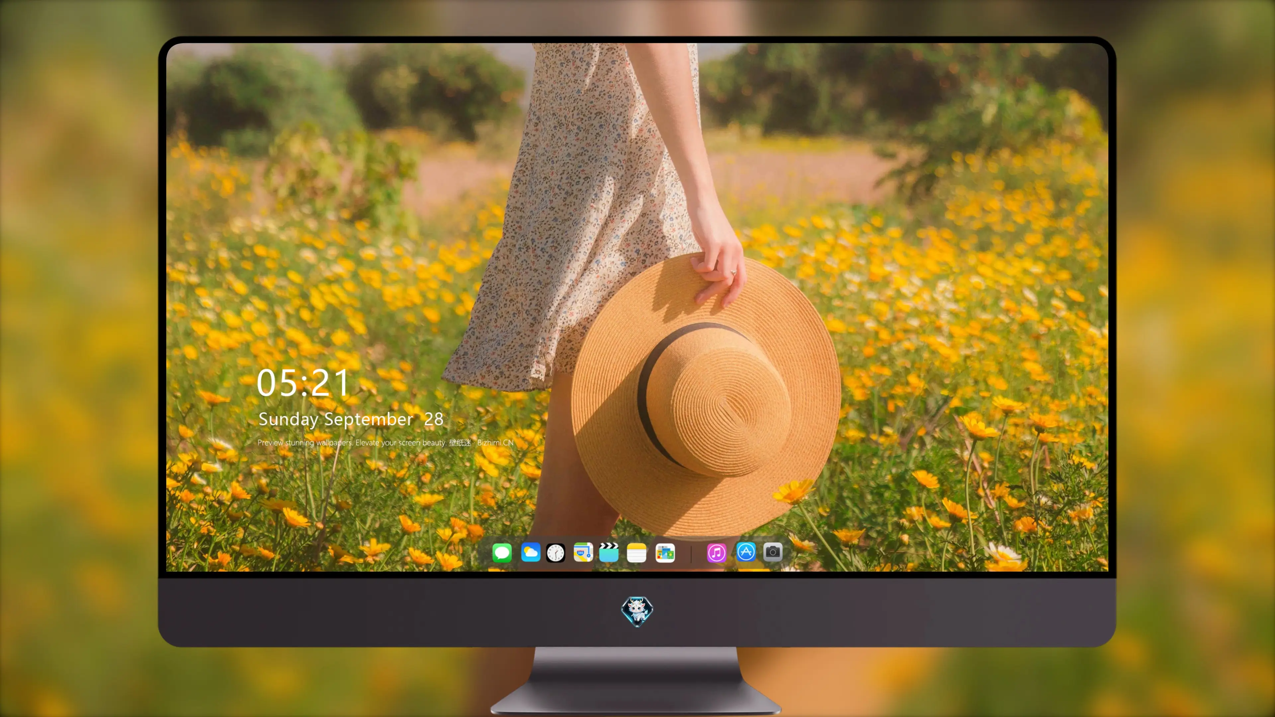Launch the Weather app from the dock

point(531,552)
